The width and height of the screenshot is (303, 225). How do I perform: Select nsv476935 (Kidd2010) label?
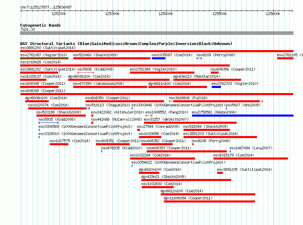(122, 148)
